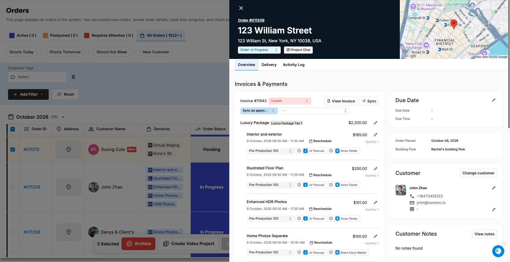Switch to the Delivery tab

tap(269, 65)
